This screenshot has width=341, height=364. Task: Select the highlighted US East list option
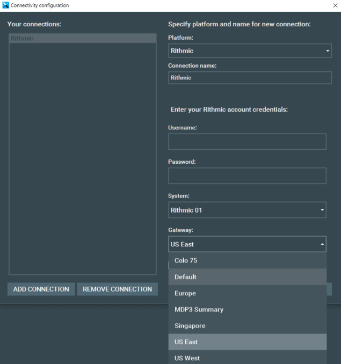coord(248,342)
